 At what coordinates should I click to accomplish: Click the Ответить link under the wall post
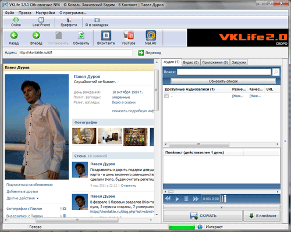(x=129, y=185)
